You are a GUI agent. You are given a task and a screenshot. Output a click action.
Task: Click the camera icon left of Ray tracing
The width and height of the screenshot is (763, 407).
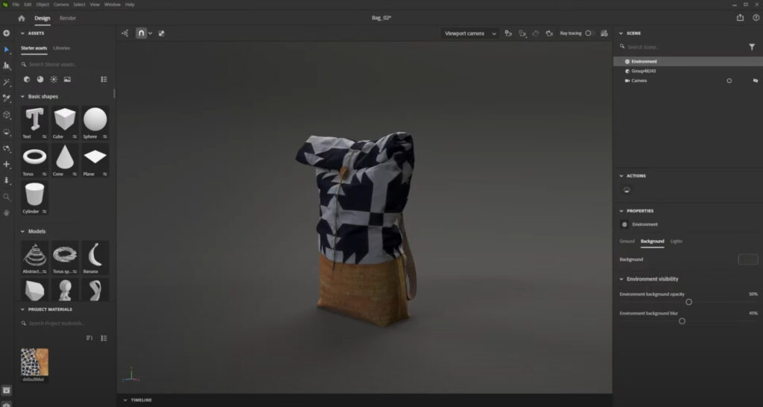[549, 33]
